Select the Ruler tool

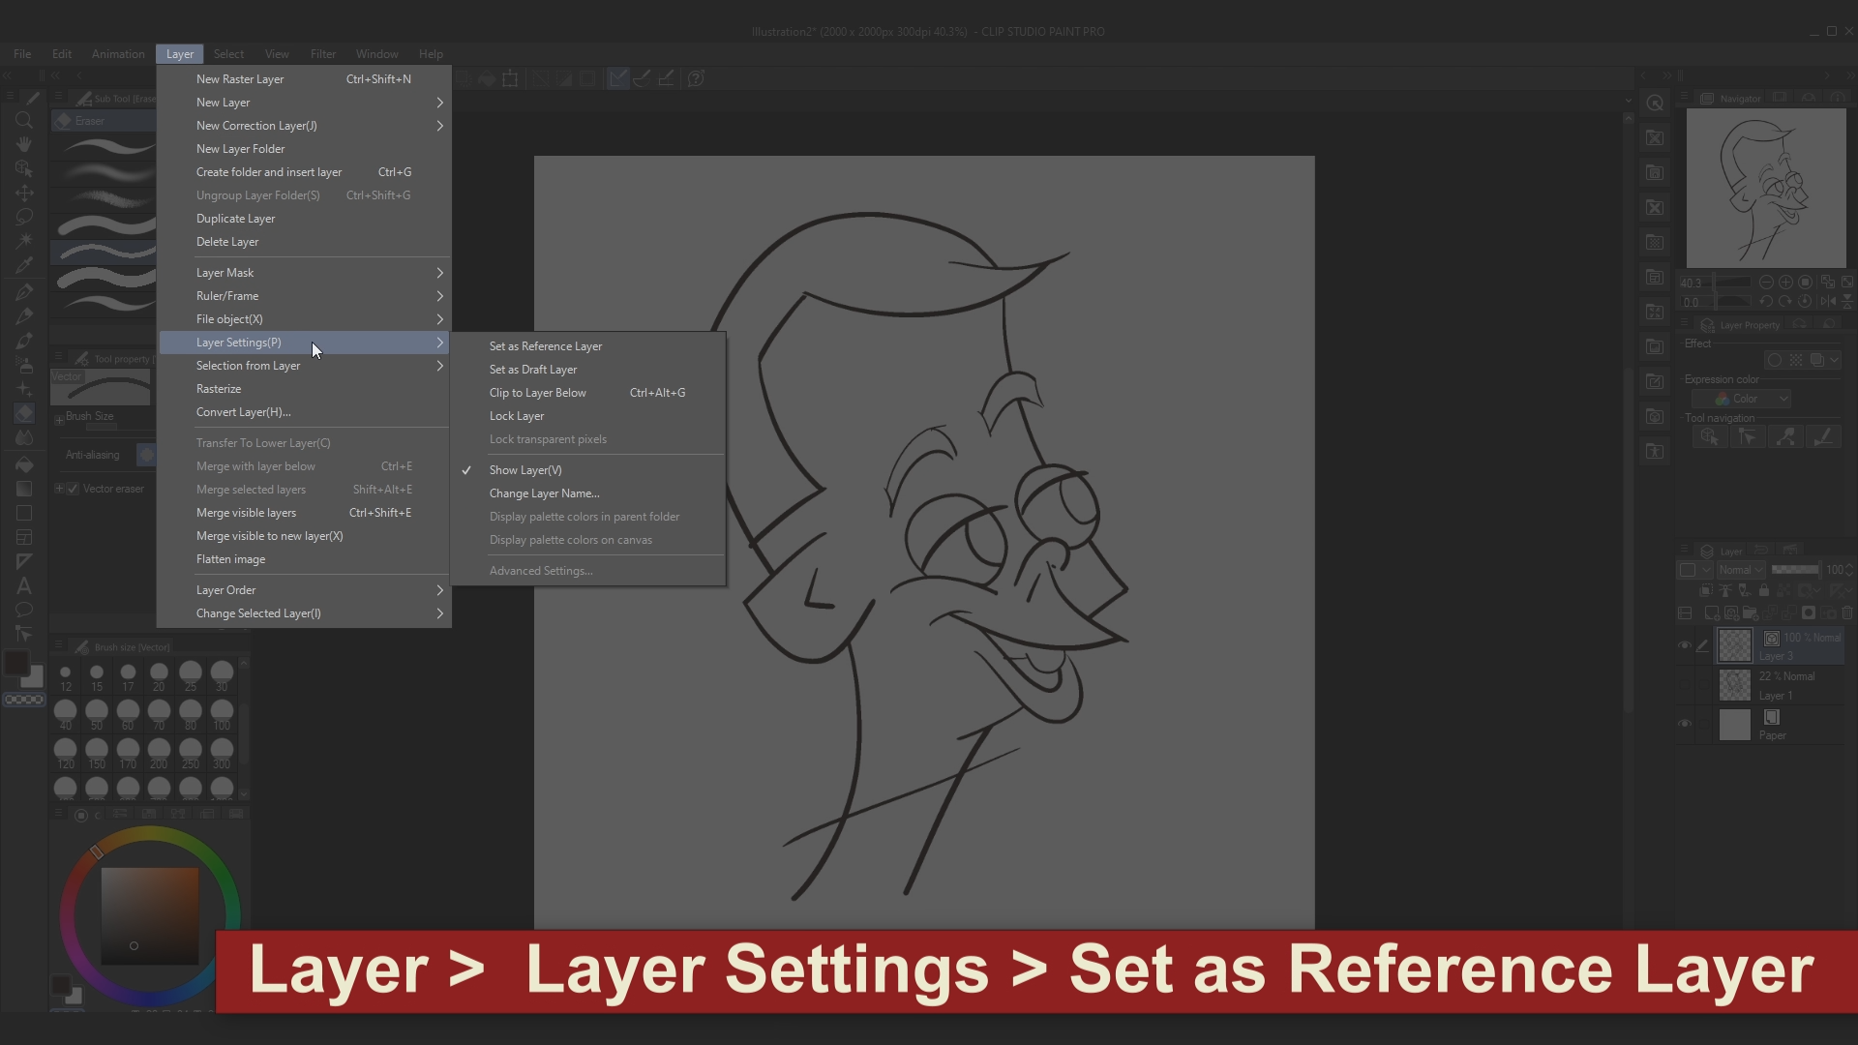point(24,561)
